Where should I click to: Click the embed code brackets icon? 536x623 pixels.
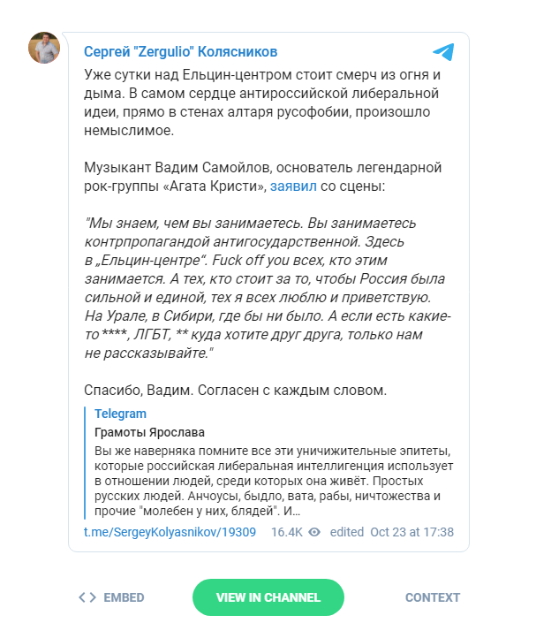[x=87, y=597]
